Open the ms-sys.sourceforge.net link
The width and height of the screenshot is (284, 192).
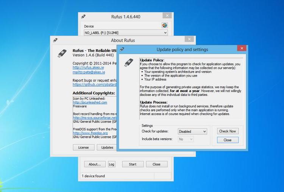pyautogui.click(x=95, y=118)
